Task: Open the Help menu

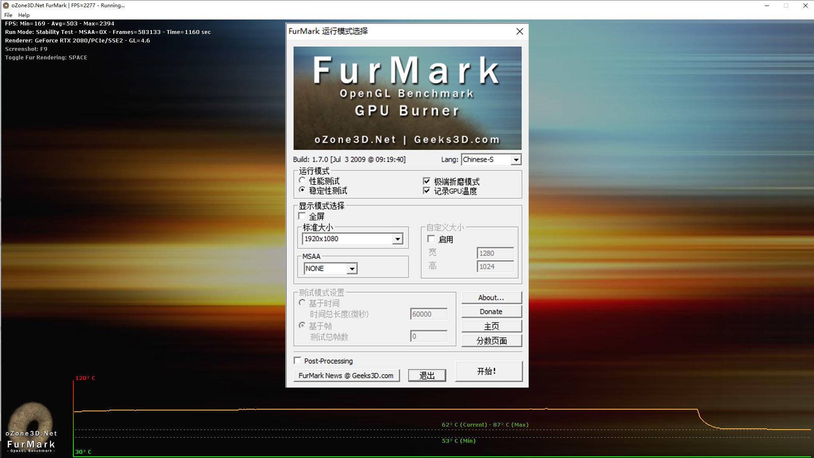Action: coord(24,15)
